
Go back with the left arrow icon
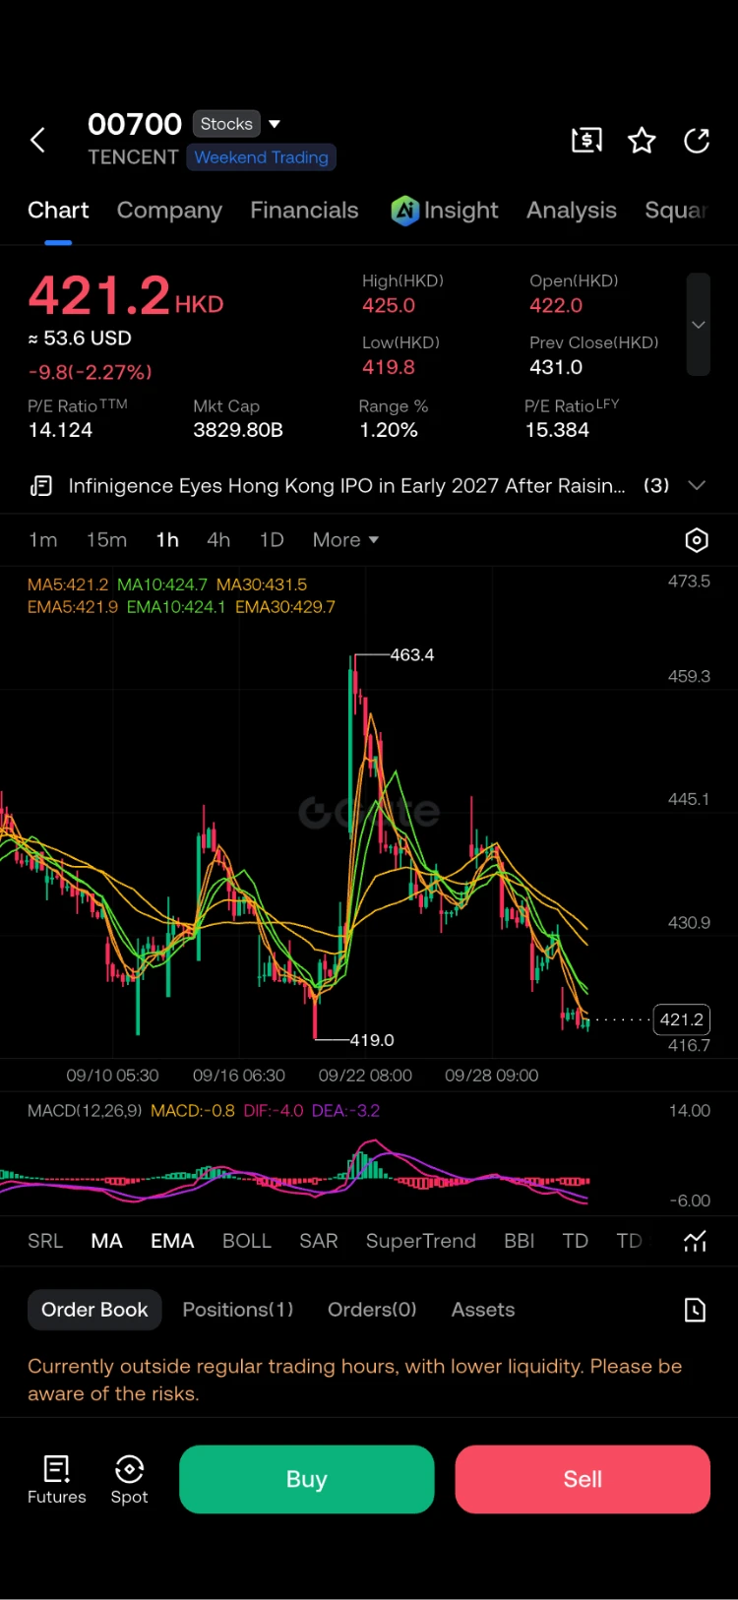(x=37, y=141)
